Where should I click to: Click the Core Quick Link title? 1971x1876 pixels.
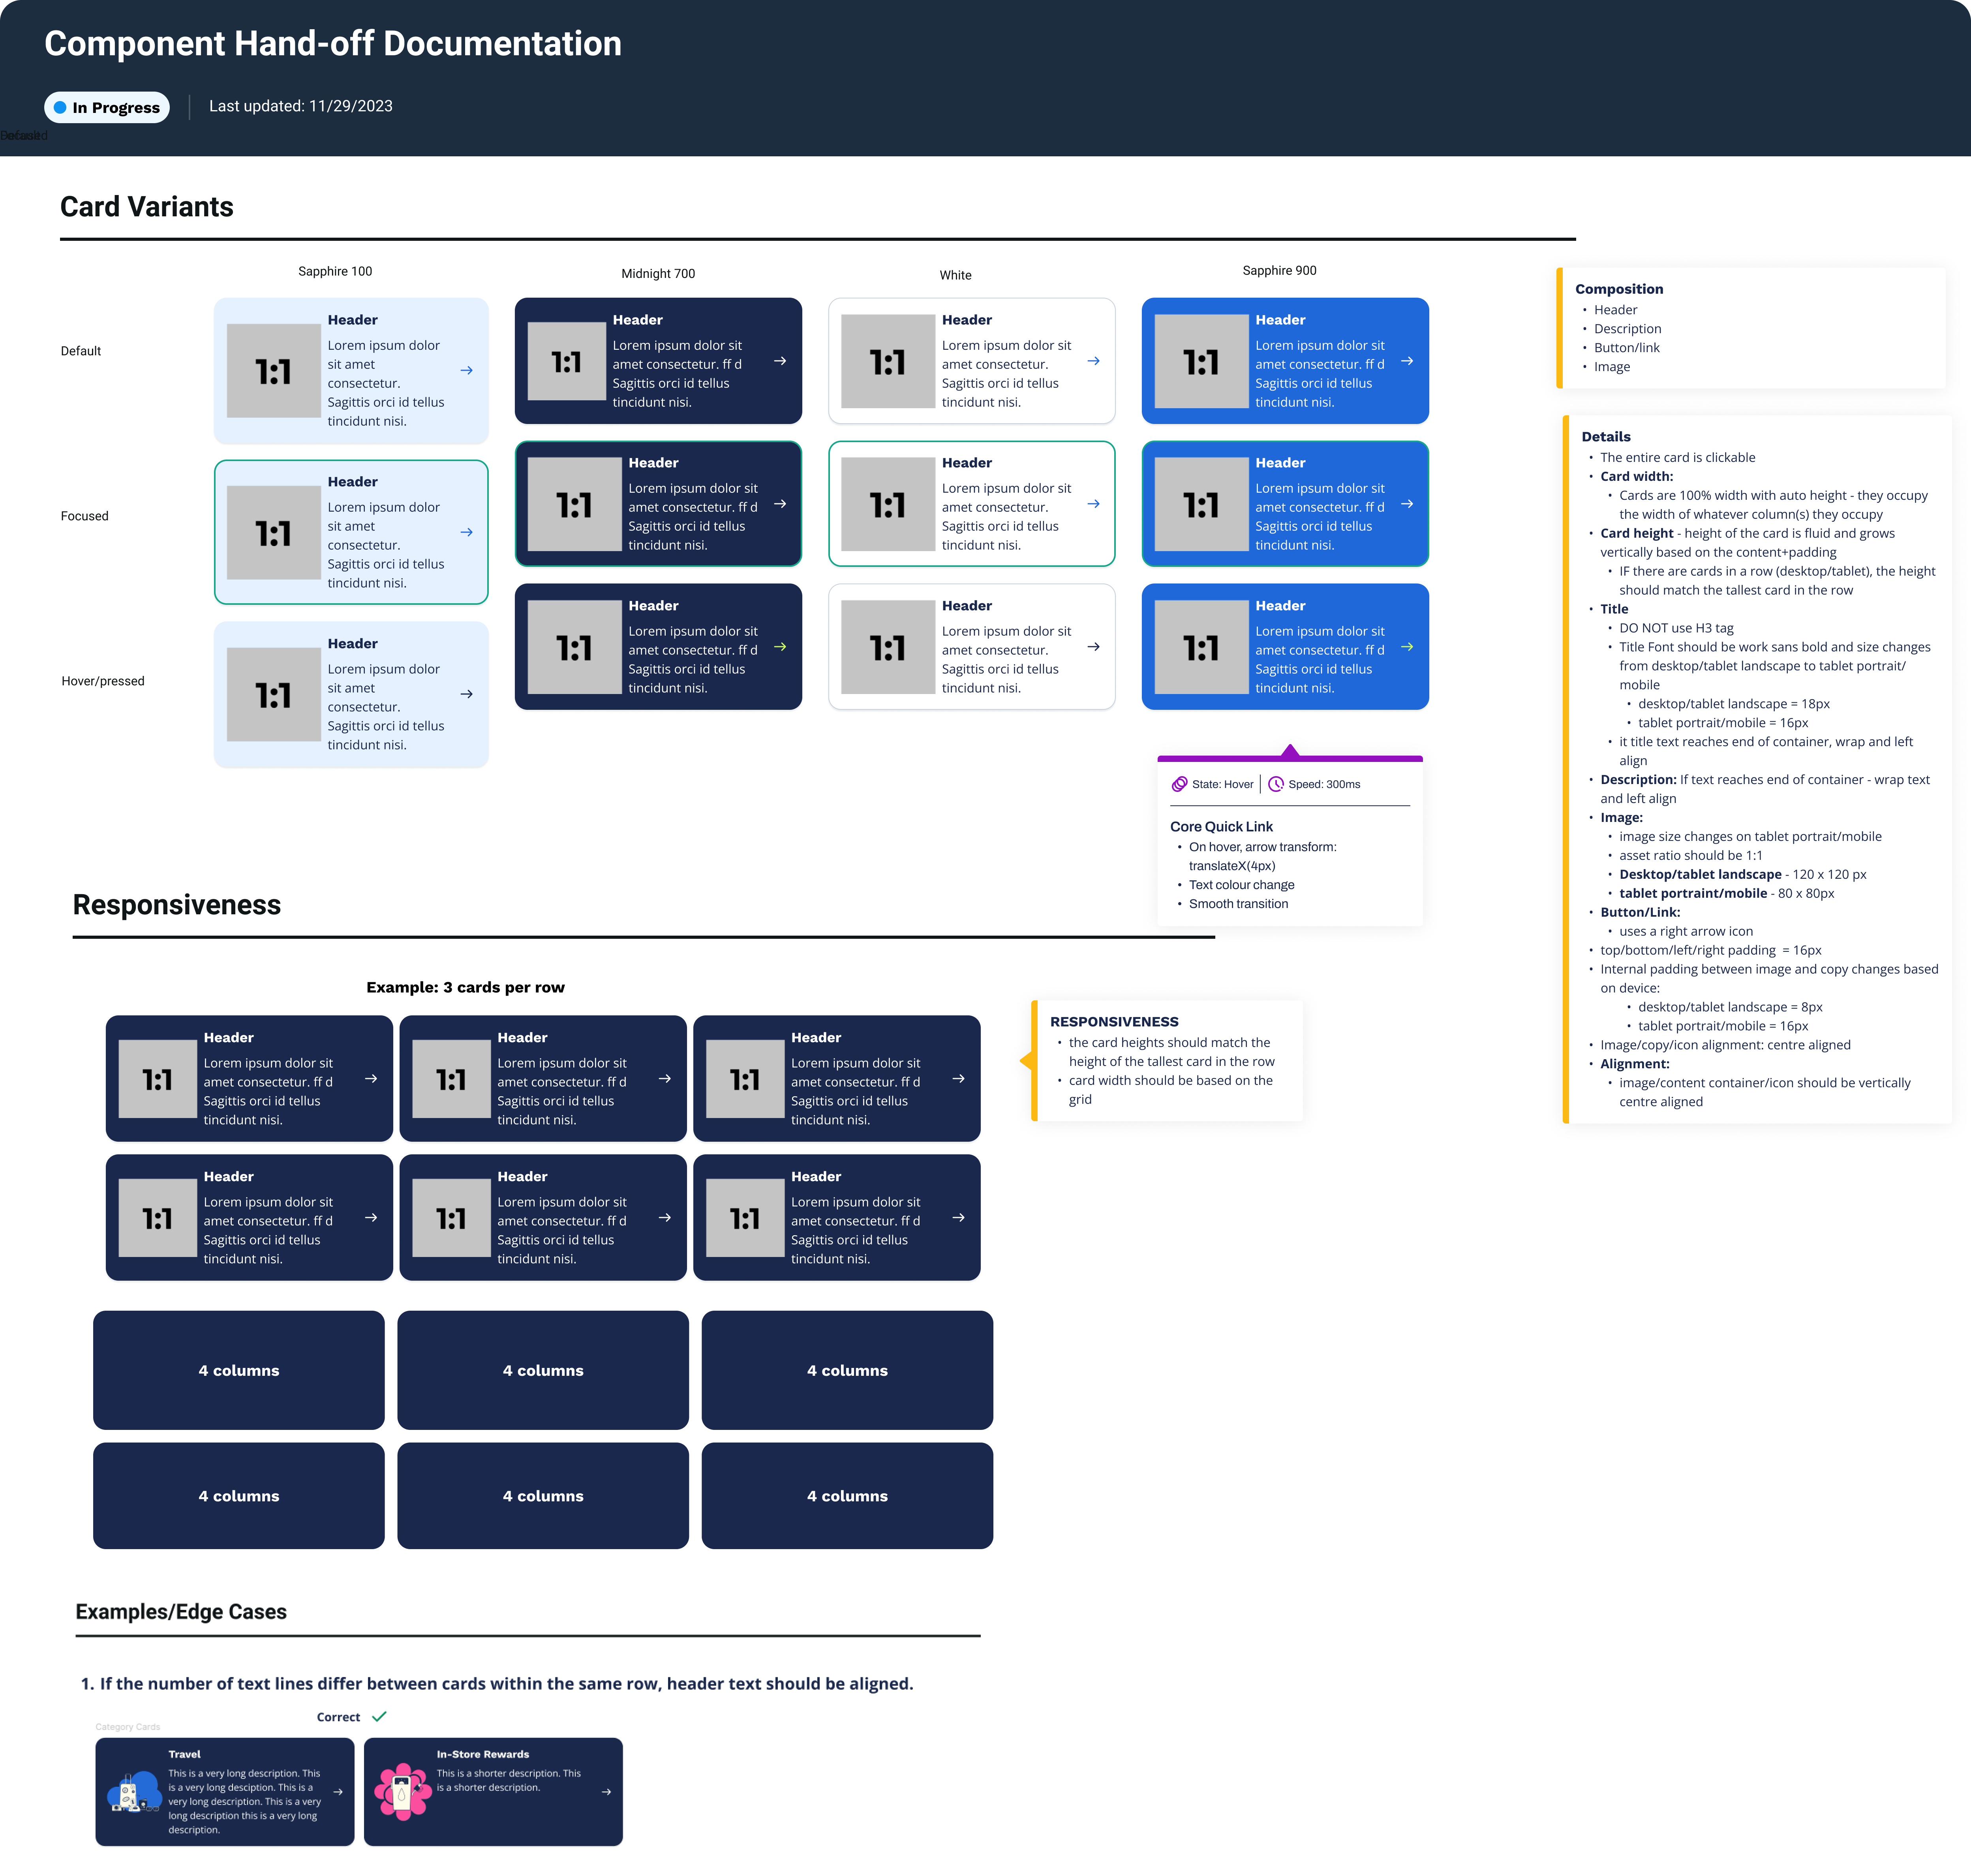coord(1222,827)
